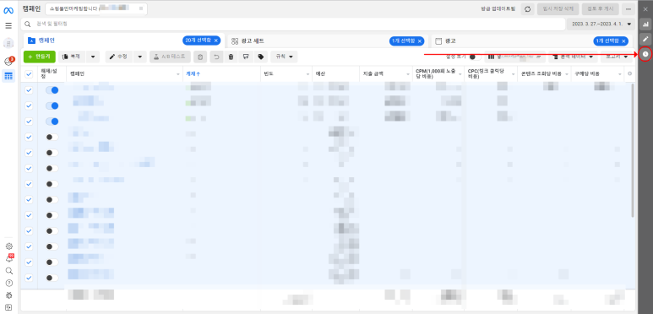653x314 pixels.
Task: Click the 수정 button
Action: coord(120,57)
